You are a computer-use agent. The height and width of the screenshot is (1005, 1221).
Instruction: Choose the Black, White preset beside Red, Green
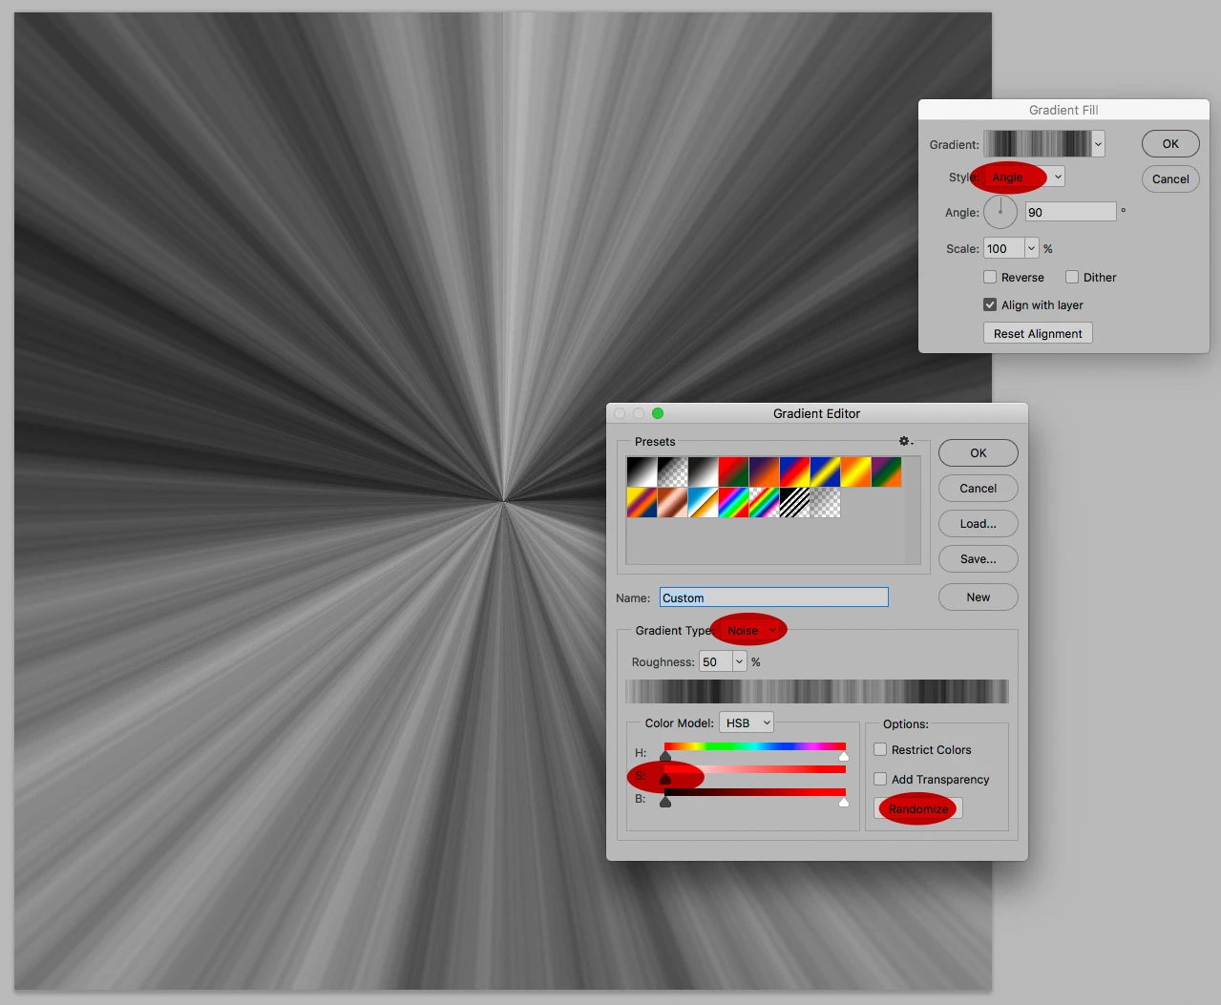coord(703,471)
